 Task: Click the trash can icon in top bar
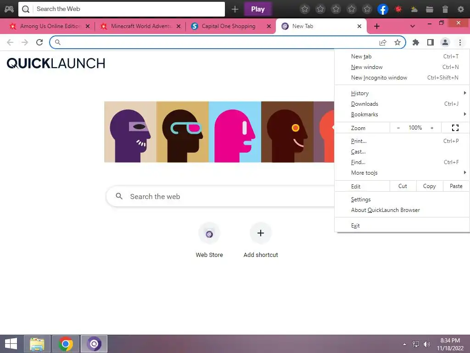pos(445,9)
